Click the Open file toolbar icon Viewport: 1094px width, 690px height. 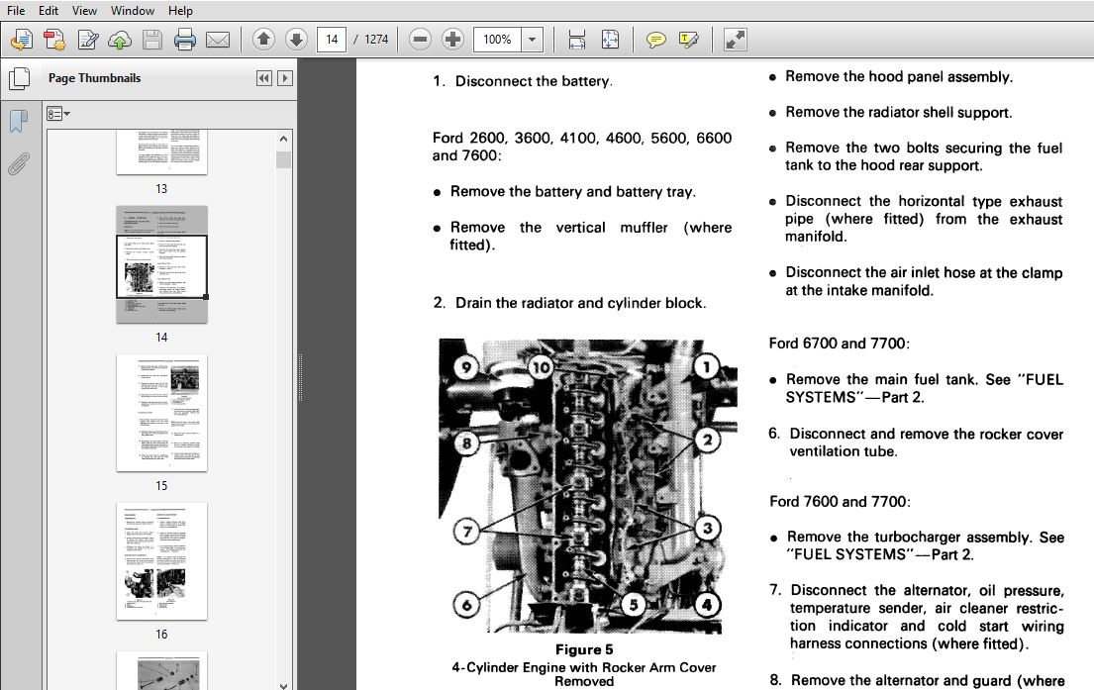point(22,40)
